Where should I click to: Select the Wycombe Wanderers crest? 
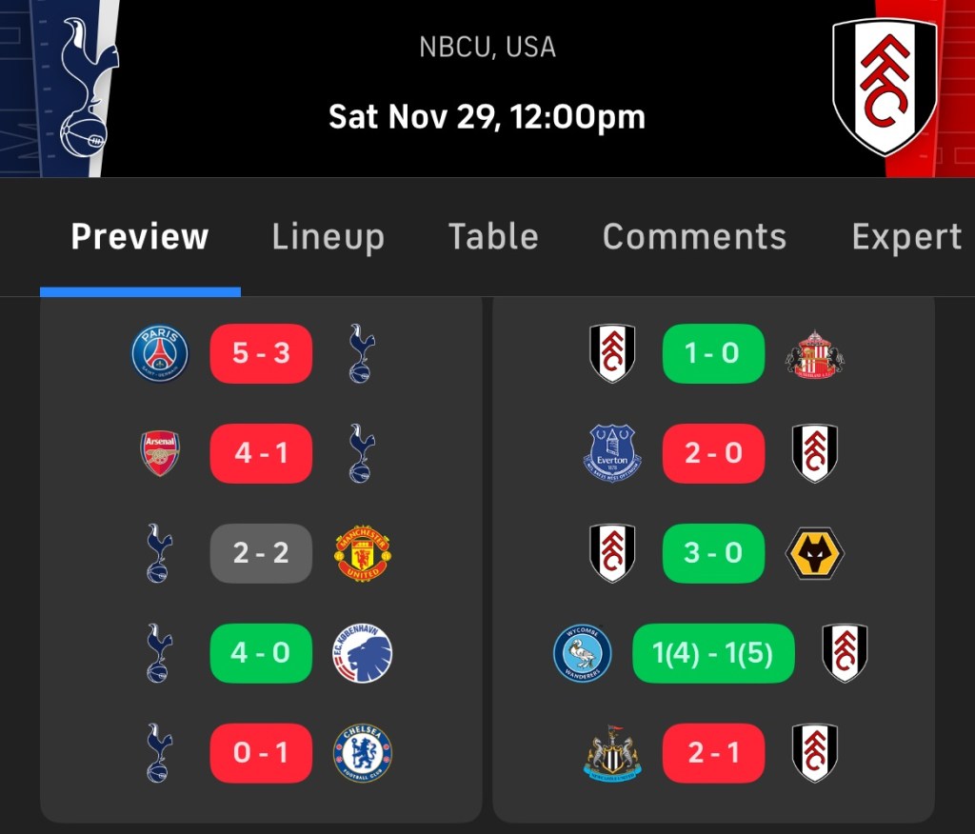click(x=582, y=653)
